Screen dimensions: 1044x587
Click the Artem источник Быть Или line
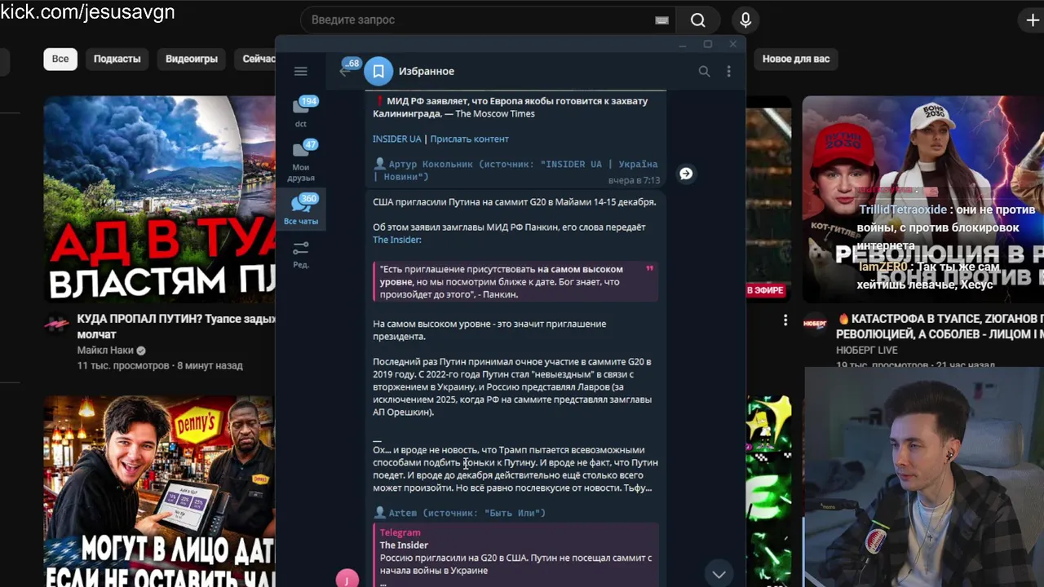pyautogui.click(x=459, y=513)
